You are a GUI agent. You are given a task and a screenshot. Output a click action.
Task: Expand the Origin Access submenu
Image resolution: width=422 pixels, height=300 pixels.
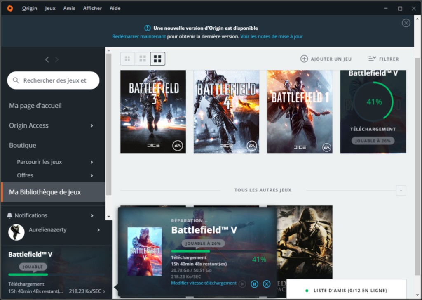[91, 125]
